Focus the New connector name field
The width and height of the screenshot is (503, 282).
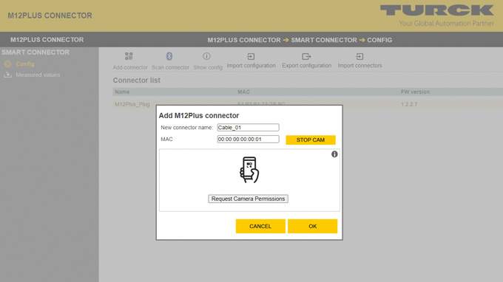click(x=248, y=128)
